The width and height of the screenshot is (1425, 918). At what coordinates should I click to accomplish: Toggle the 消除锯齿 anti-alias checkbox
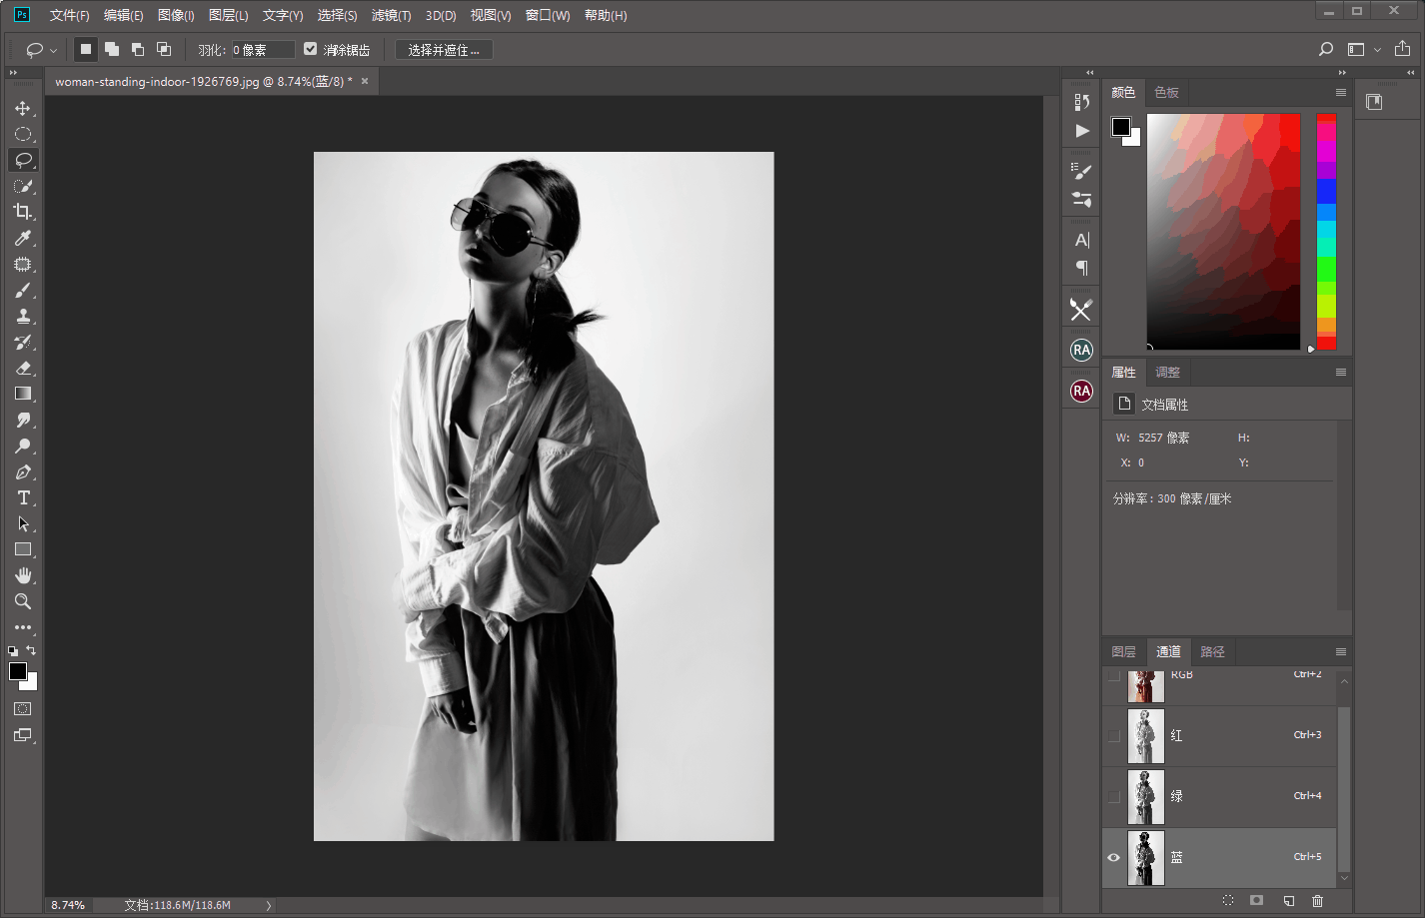(311, 49)
